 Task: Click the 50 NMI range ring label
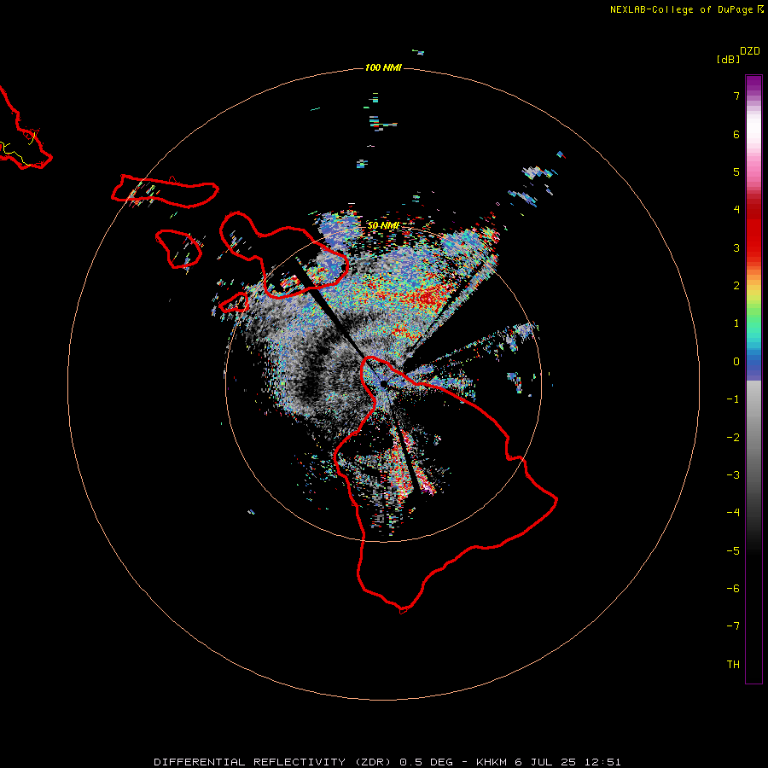[x=383, y=225]
